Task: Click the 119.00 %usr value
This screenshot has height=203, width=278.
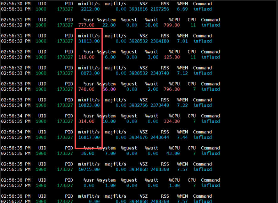Action: point(86,57)
